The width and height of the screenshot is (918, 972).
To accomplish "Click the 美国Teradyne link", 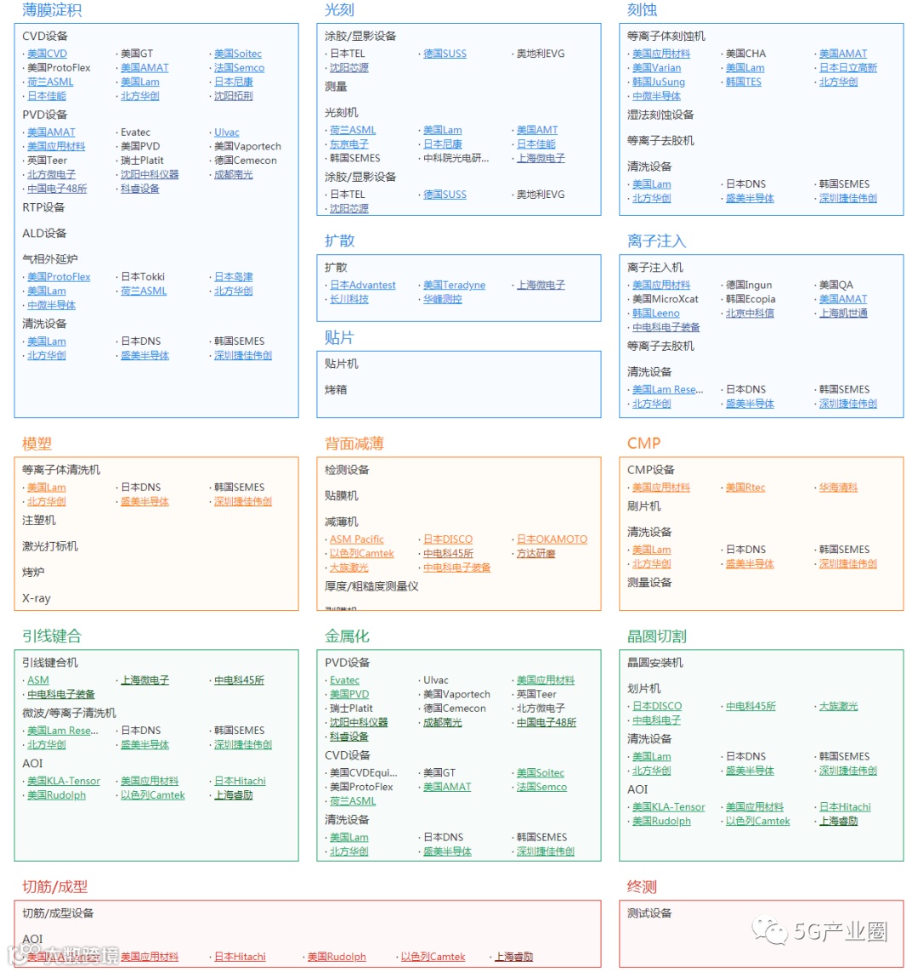I will tap(454, 285).
